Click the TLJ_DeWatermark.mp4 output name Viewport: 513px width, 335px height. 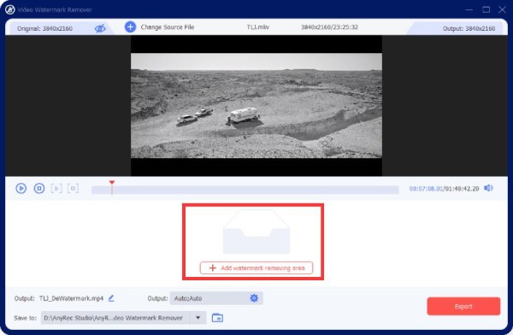pyautogui.click(x=71, y=298)
